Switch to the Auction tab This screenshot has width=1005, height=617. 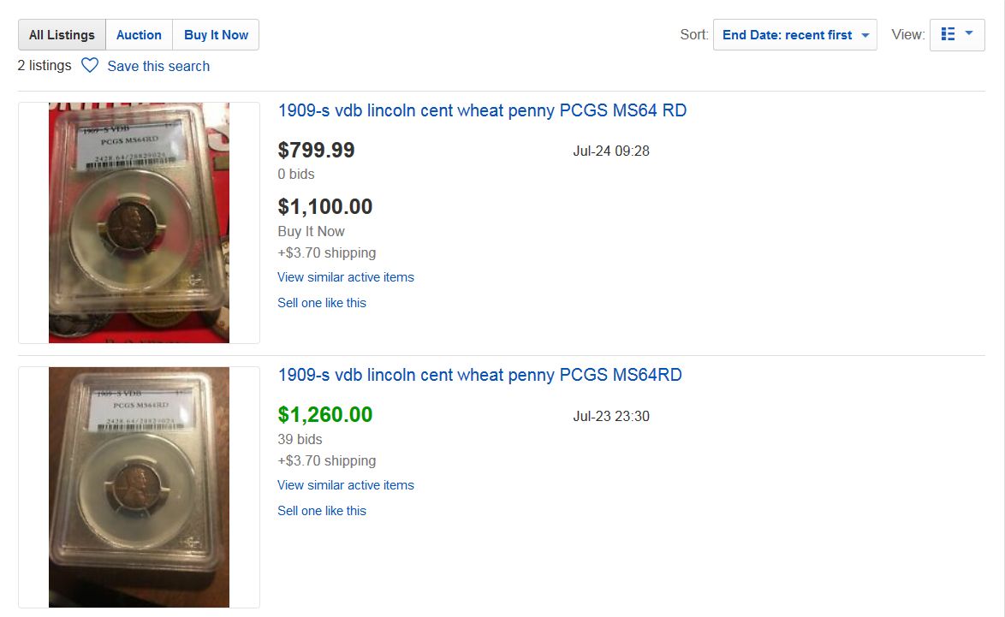coord(139,35)
